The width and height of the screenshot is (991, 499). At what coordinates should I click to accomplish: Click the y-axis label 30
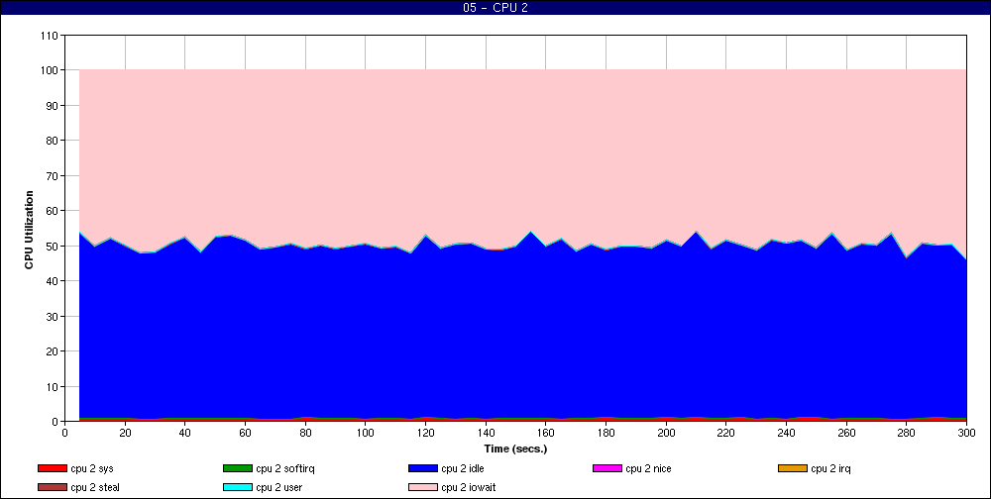point(53,316)
